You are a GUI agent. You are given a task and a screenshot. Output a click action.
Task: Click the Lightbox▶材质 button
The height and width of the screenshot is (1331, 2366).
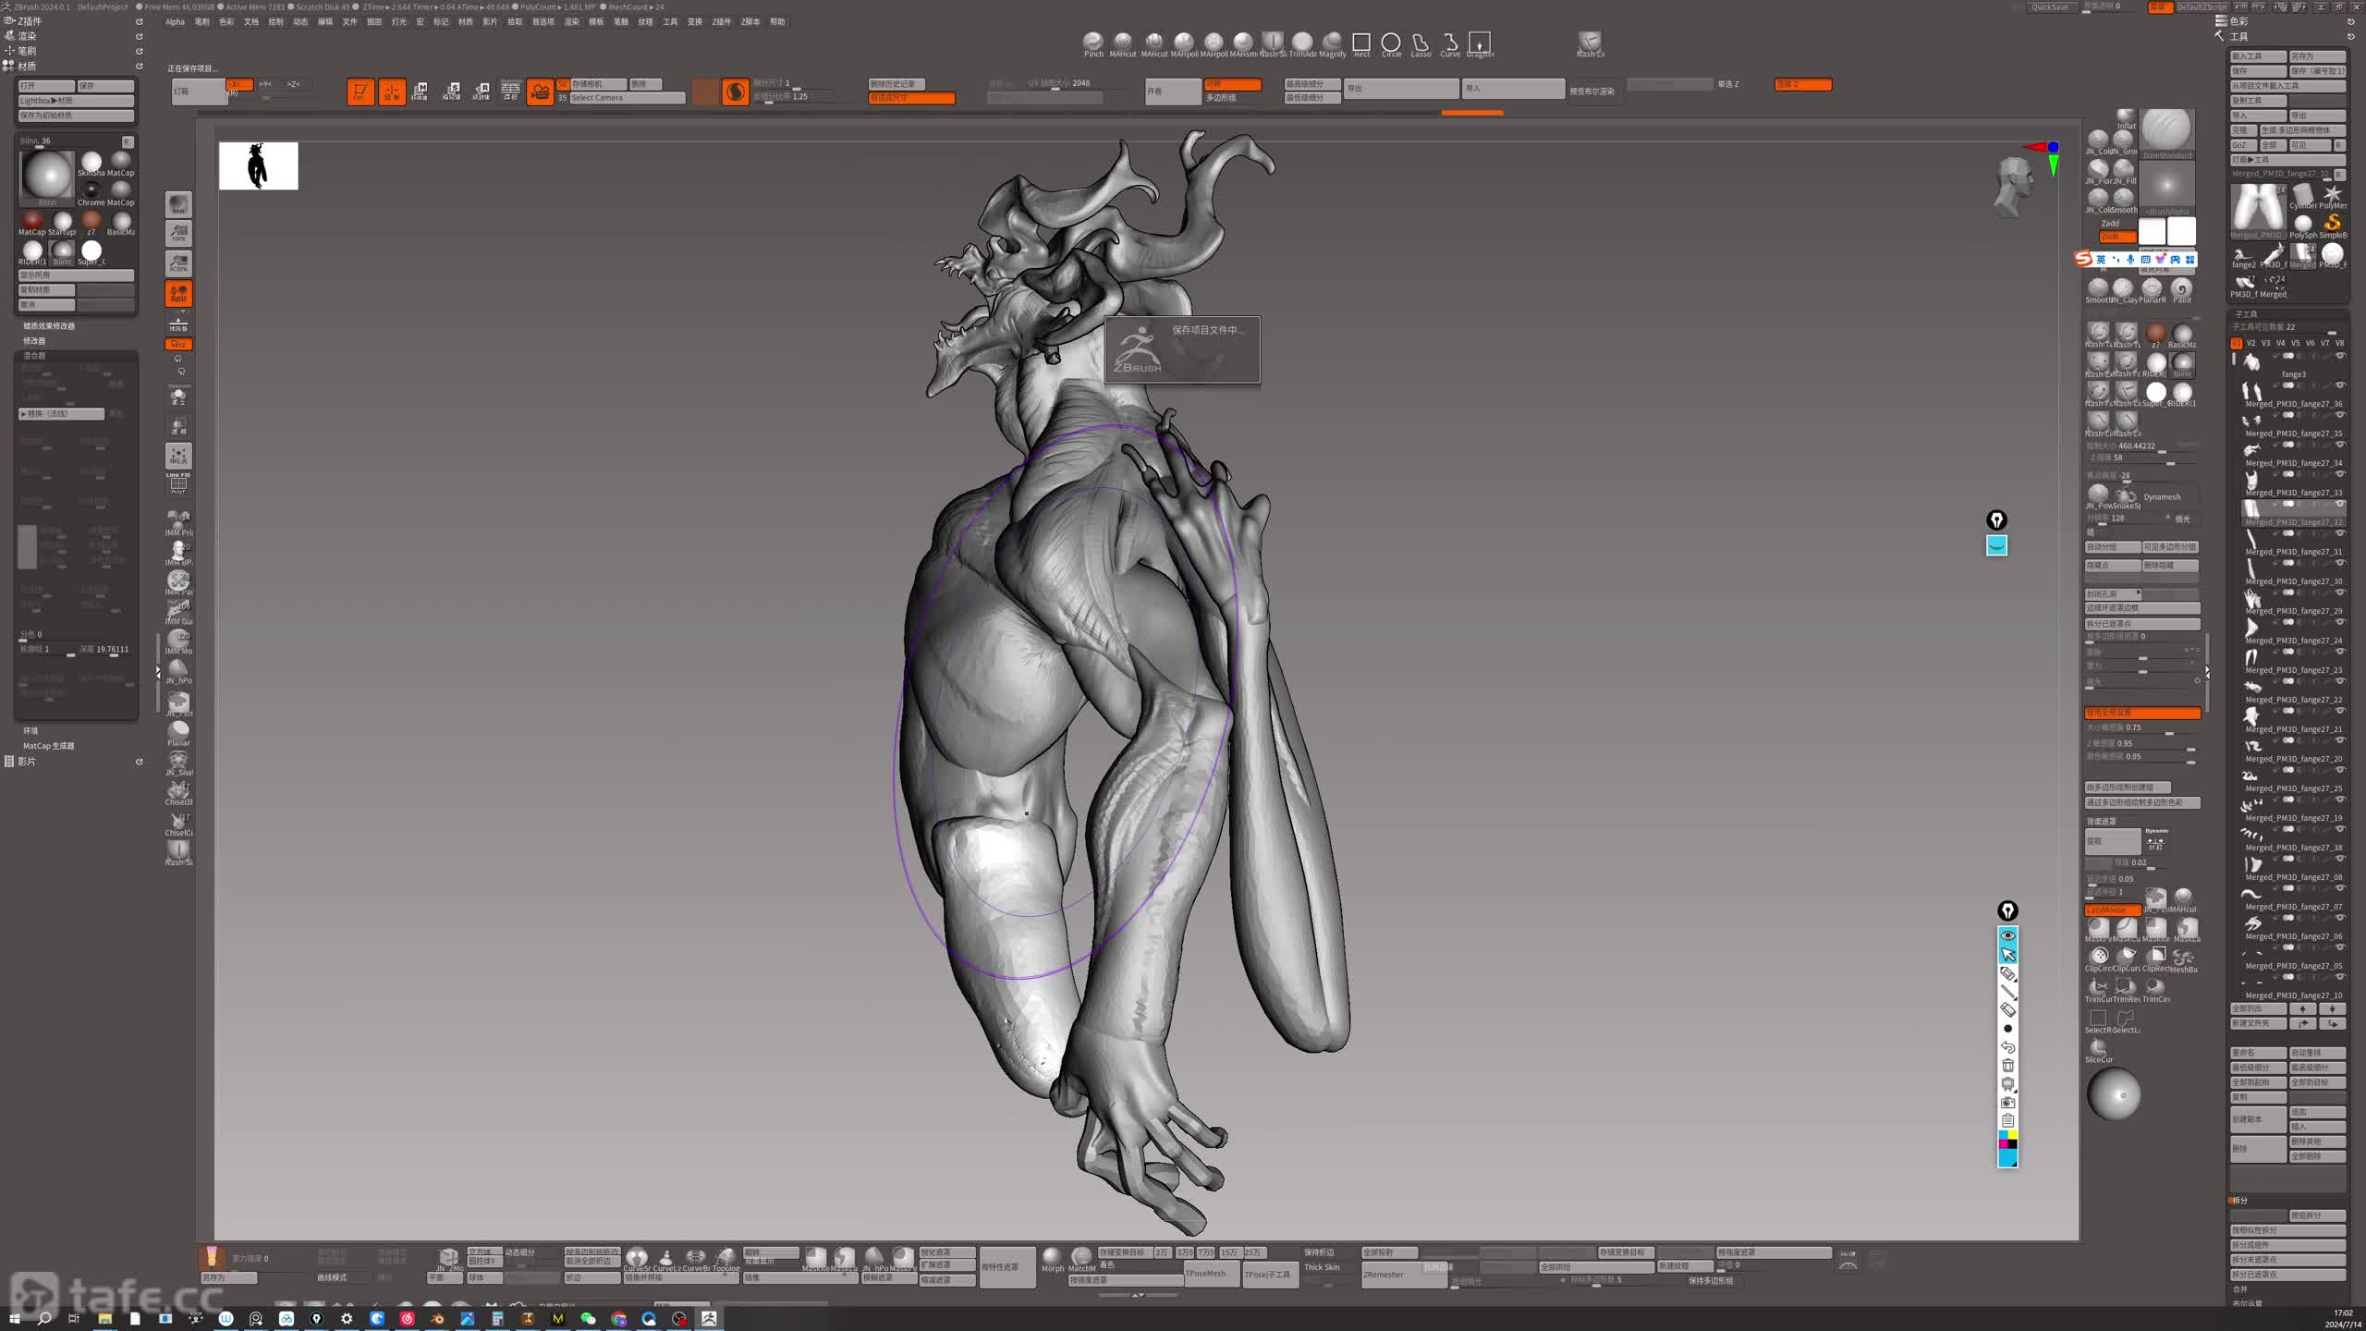click(x=76, y=101)
